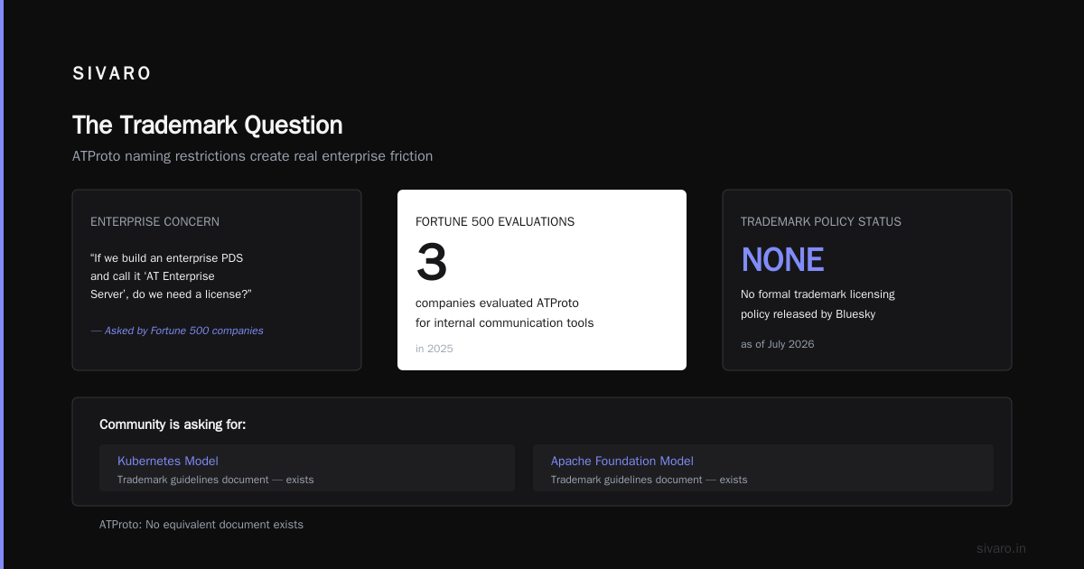Viewport: 1084px width, 569px height.
Task: Open the Apache Foundation Model link
Action: pyautogui.click(x=622, y=461)
